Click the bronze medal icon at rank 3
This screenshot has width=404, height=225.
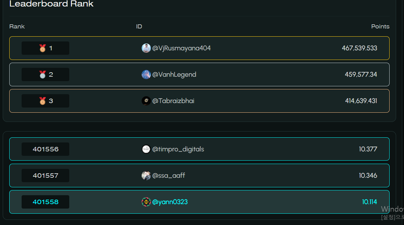point(43,101)
